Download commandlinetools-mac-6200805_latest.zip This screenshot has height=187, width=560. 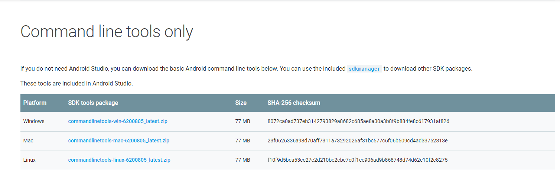point(118,141)
